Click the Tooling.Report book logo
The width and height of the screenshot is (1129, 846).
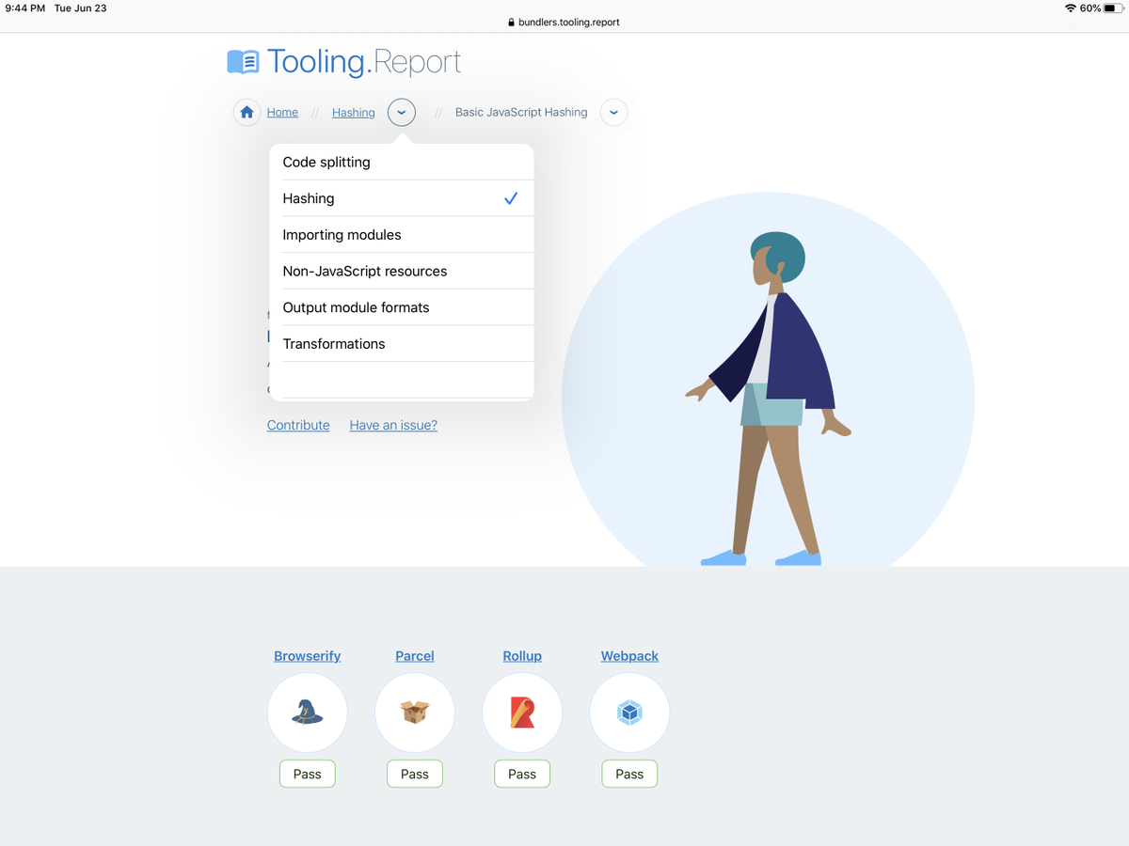pyautogui.click(x=243, y=60)
